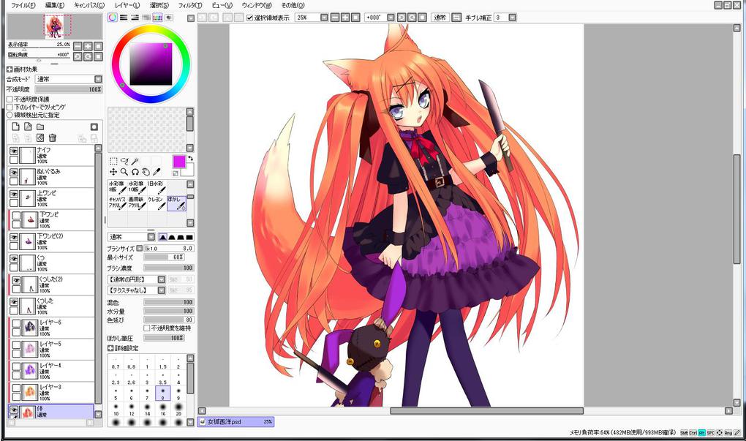The height and width of the screenshot is (441, 746).
Task: Show the RGB slider panel
Action: pos(124,18)
